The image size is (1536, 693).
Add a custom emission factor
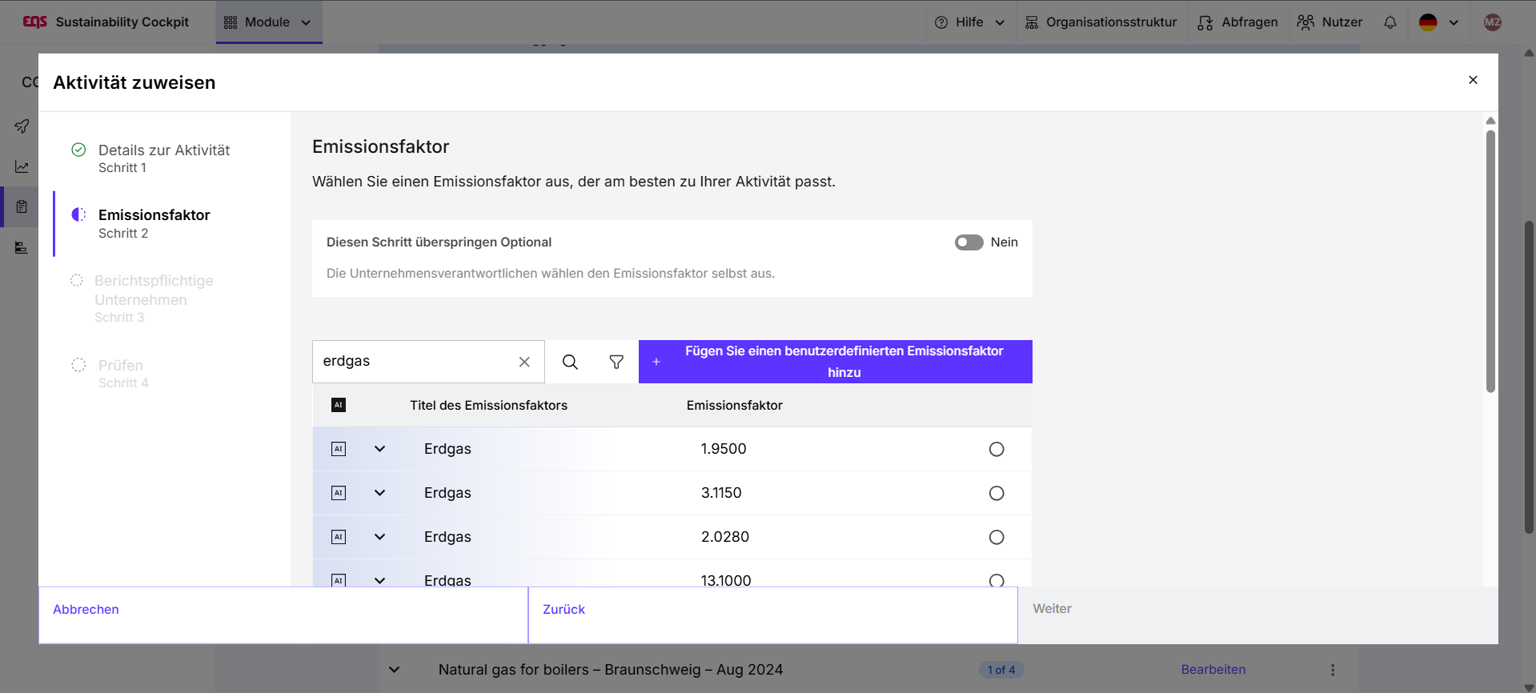pos(835,362)
